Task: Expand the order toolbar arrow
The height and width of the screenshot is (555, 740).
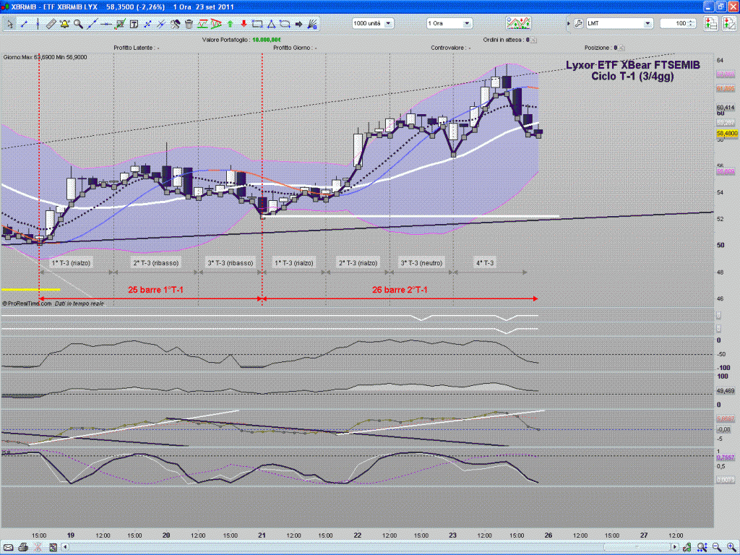Action: click(x=568, y=24)
